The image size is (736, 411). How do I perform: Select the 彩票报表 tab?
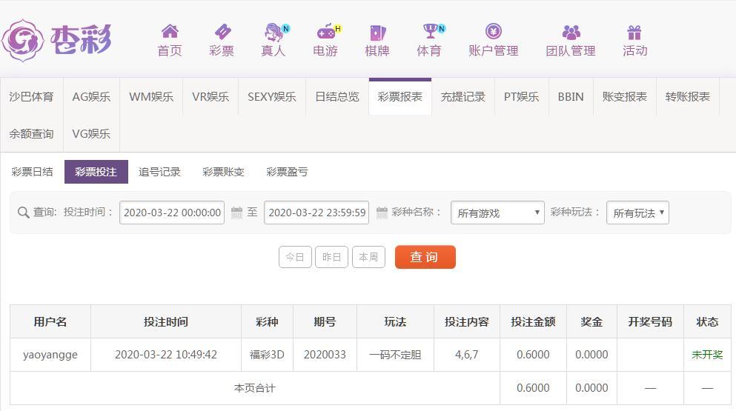400,97
